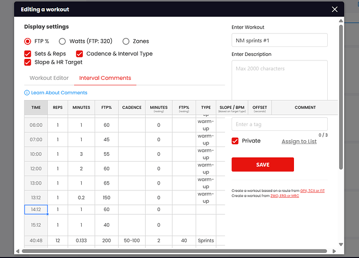The width and height of the screenshot is (359, 258).
Task: Disable the Slope & HR Target checkbox
Action: (x=28, y=62)
